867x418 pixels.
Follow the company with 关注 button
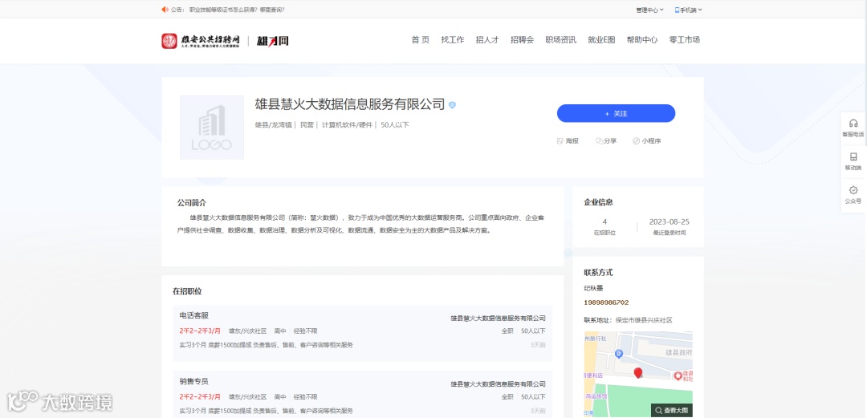pos(616,113)
